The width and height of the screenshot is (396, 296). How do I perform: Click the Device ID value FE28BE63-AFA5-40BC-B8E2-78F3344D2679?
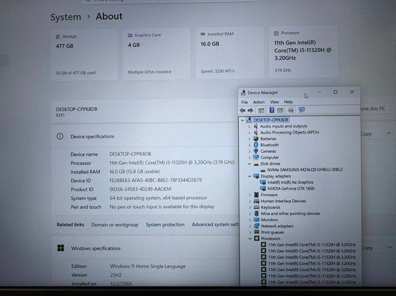[156, 180]
